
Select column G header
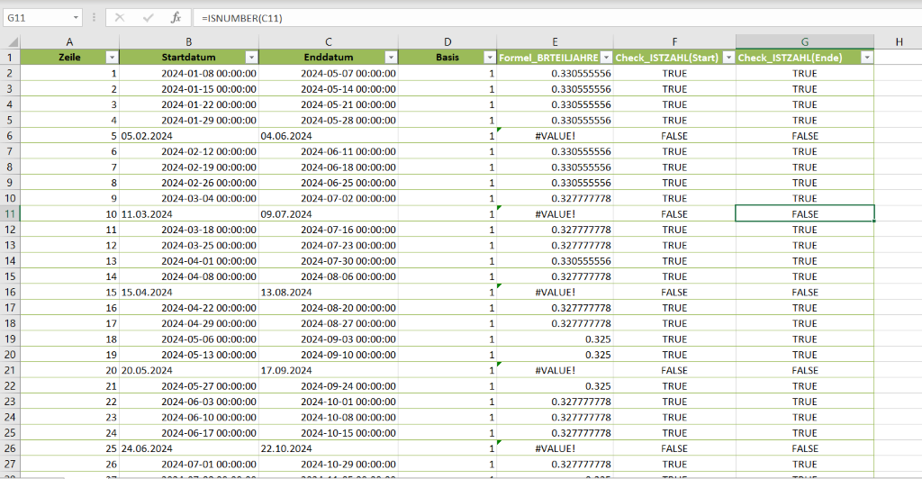tap(804, 41)
